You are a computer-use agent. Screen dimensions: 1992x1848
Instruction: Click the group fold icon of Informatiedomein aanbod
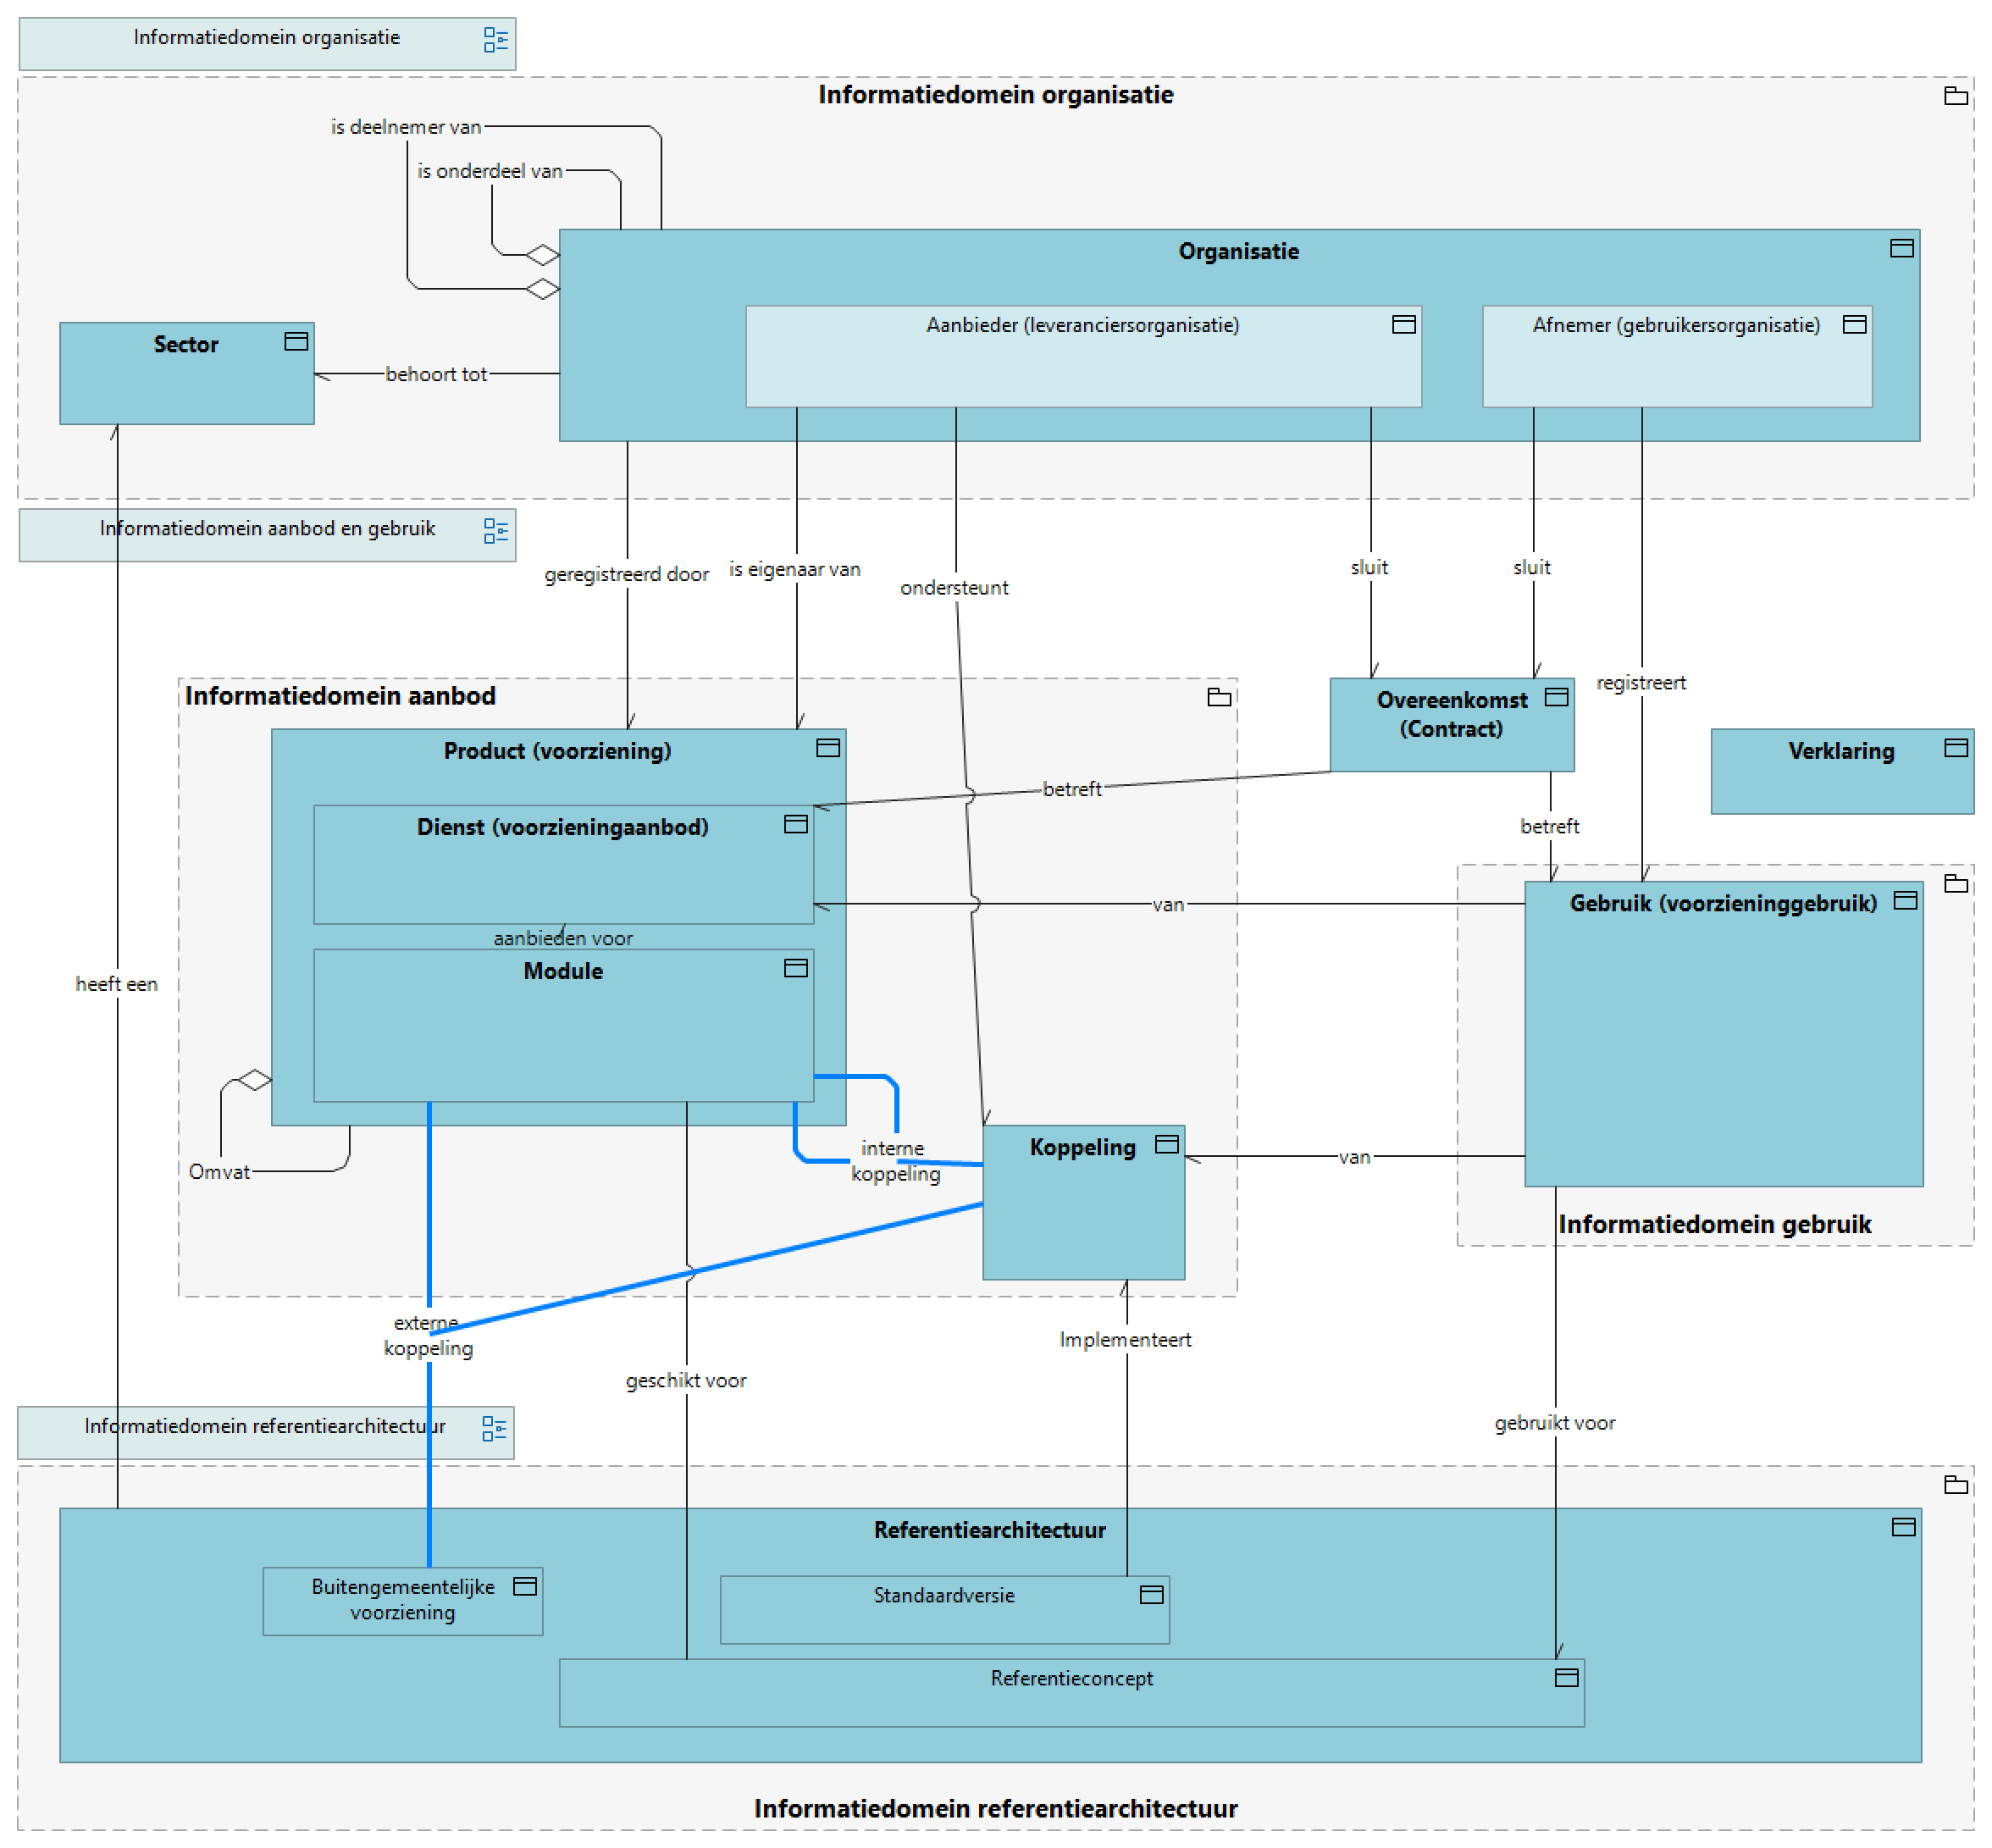pos(1221,697)
